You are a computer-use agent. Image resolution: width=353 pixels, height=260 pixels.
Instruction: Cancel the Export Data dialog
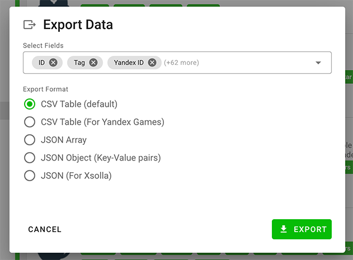[x=45, y=229]
